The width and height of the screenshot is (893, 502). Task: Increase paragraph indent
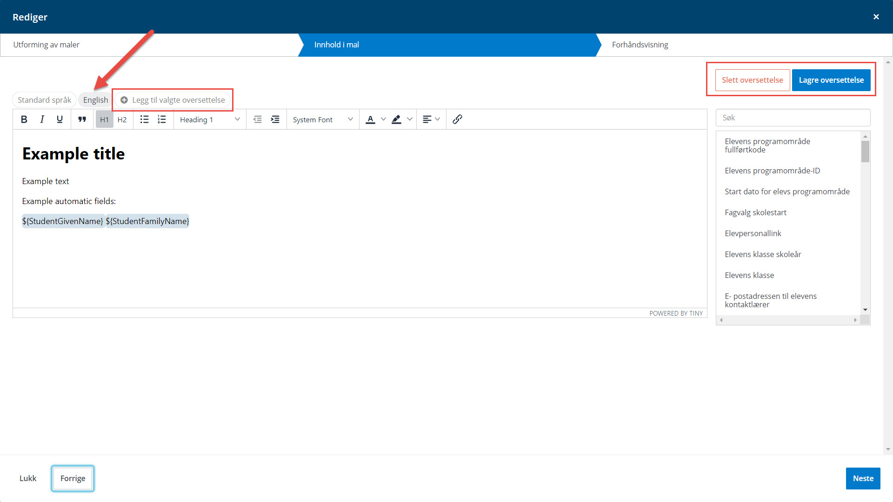[275, 119]
